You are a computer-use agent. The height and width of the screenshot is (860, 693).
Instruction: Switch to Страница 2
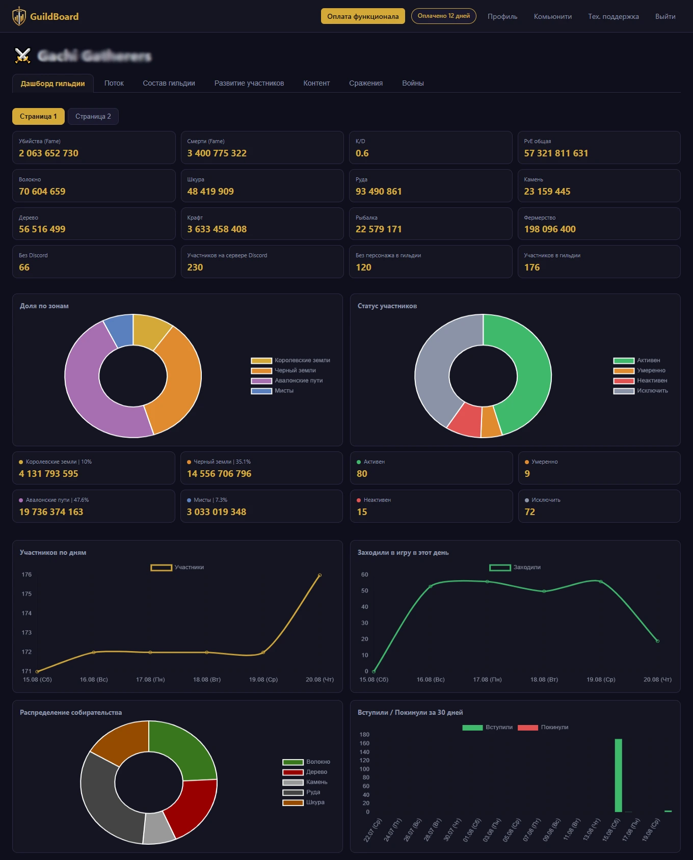pos(93,116)
